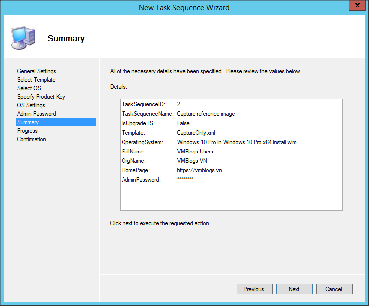Cancel the task sequence wizard
This screenshot has height=306, width=369.
point(334,289)
